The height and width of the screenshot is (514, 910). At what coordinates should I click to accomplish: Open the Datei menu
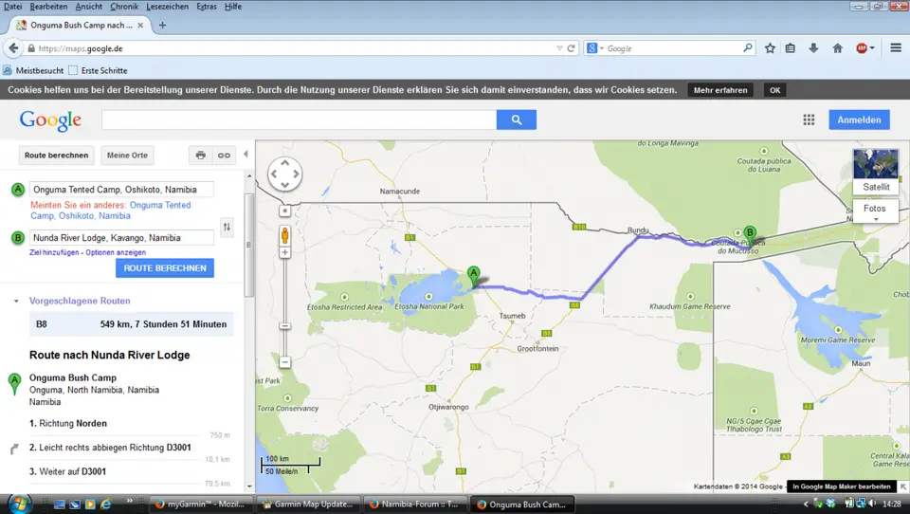12,7
